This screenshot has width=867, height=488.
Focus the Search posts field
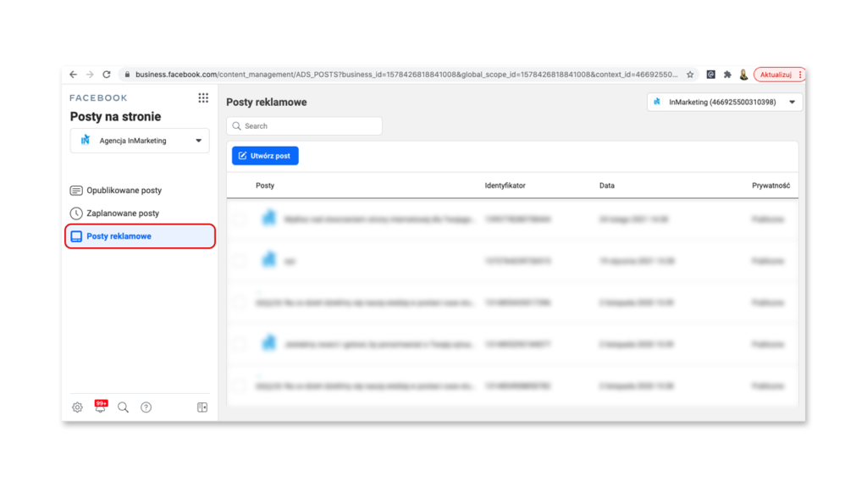(x=304, y=126)
